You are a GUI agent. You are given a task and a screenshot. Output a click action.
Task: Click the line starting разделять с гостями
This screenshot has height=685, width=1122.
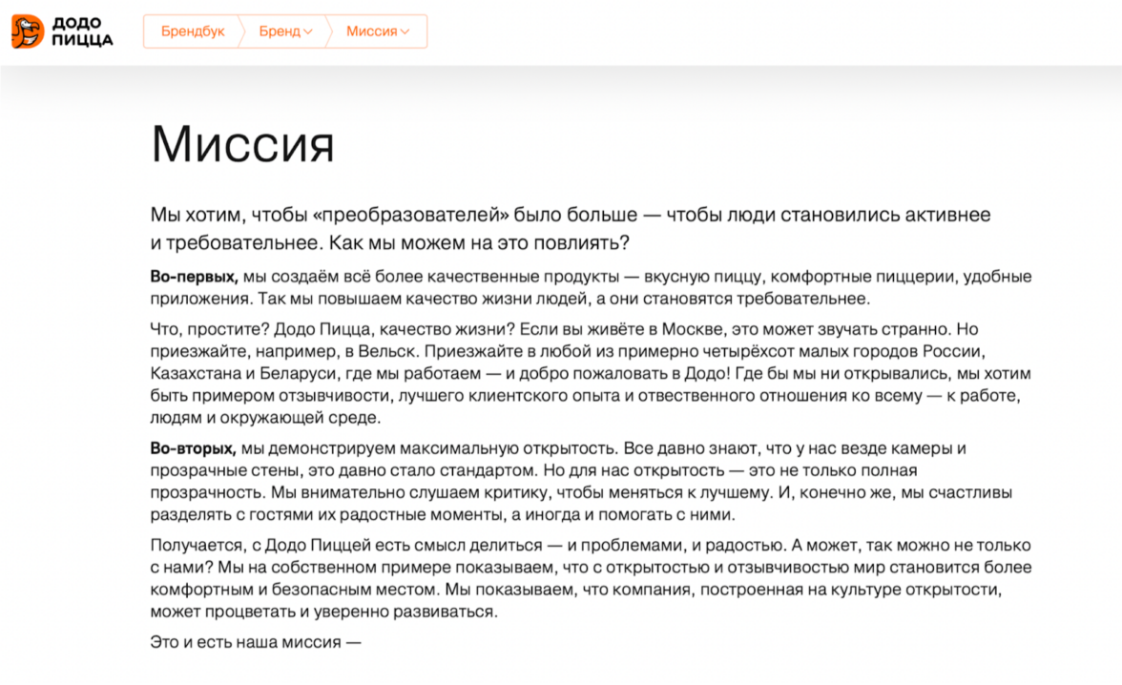(443, 514)
